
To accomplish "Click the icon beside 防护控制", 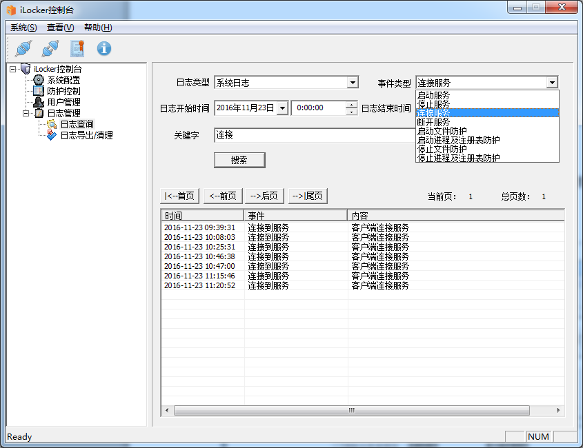I will coord(39,91).
